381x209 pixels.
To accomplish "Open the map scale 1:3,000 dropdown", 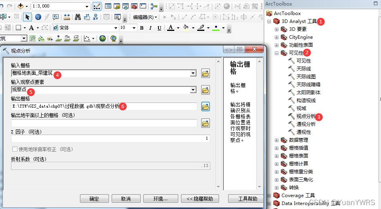I will click(87, 7).
